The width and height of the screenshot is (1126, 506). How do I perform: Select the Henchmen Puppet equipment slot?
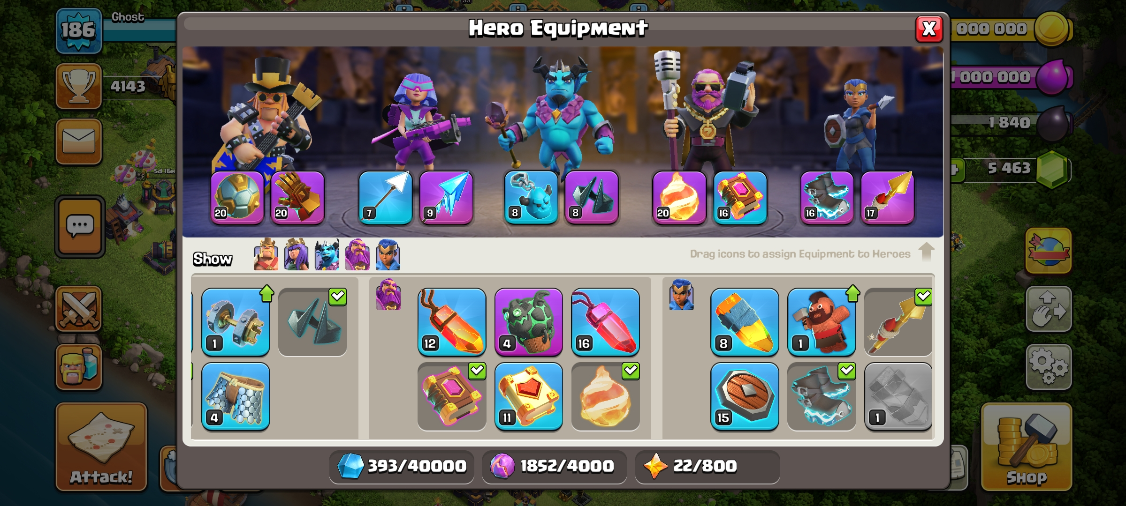tap(531, 197)
